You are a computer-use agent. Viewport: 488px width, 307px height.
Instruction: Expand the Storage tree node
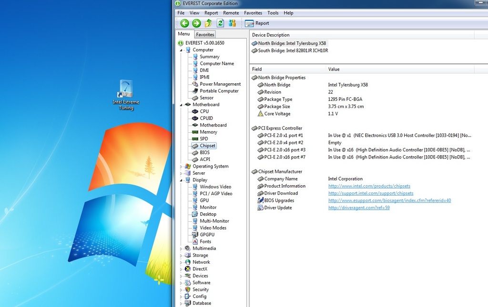coord(181,255)
